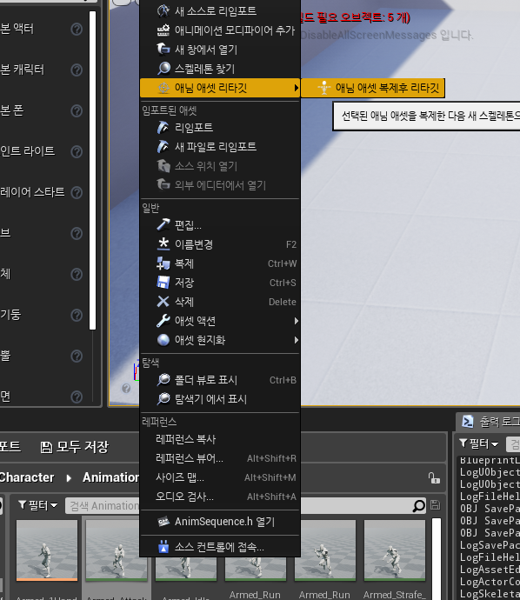The image size is (520, 600).
Task: Select '스켈레톤 찾기' in the menu
Action: [220, 69]
